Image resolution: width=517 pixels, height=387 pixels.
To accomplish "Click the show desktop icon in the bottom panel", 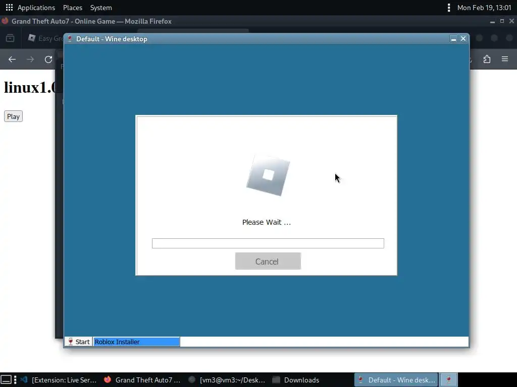I will [6, 380].
